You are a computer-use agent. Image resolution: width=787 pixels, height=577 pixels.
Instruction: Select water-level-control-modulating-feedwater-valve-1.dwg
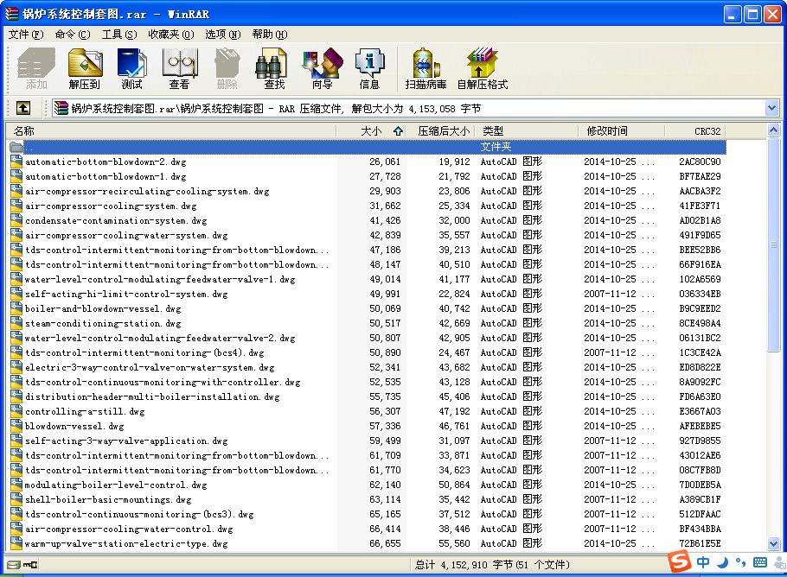(x=160, y=279)
